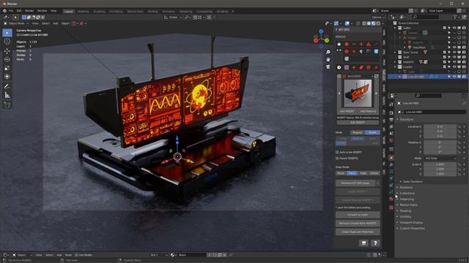Open the Texture checker properties tab icon
The width and height of the screenshot is (469, 263).
pos(391,207)
